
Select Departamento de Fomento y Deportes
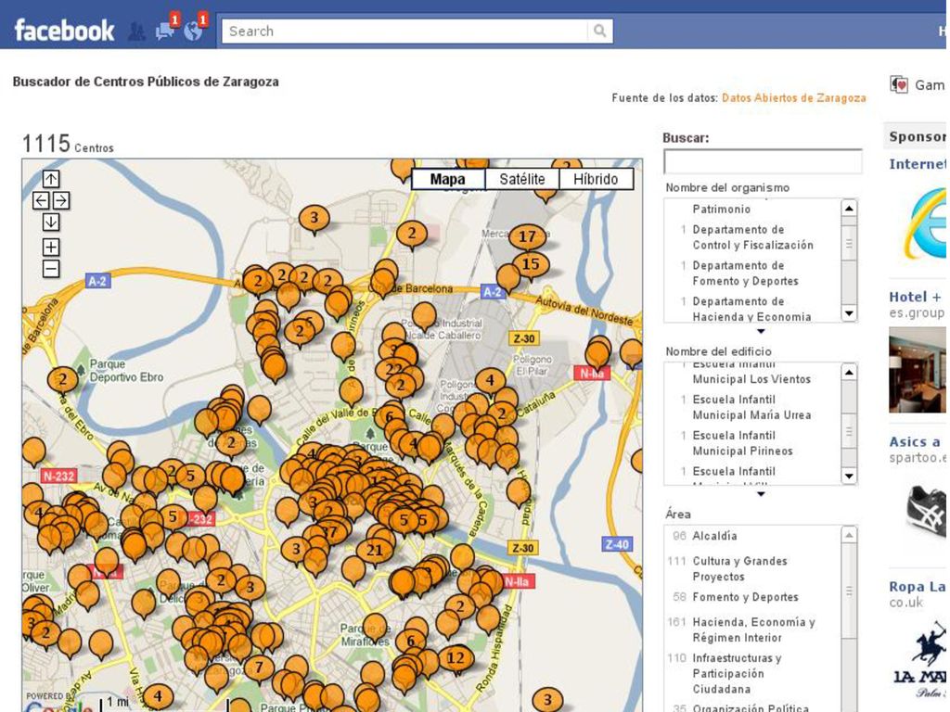click(745, 273)
